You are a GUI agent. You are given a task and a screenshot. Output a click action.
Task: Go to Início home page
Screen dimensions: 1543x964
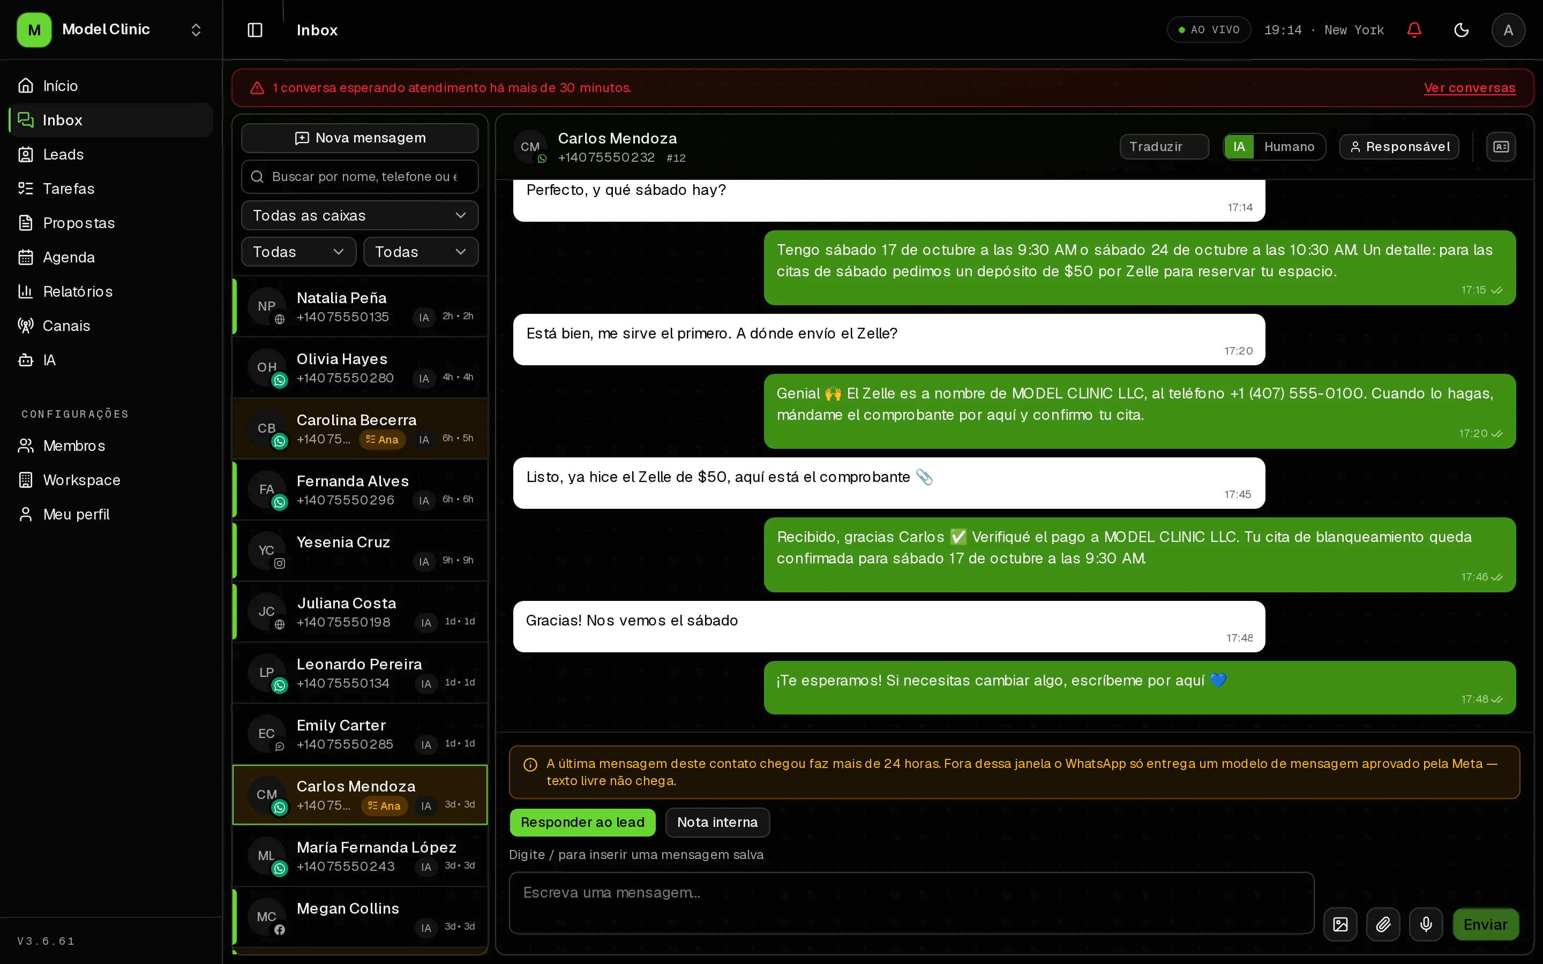(x=111, y=86)
